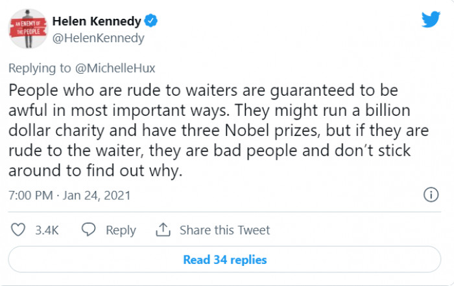Click the 3.4K likes count
This screenshot has height=286, width=454.
[47, 230]
